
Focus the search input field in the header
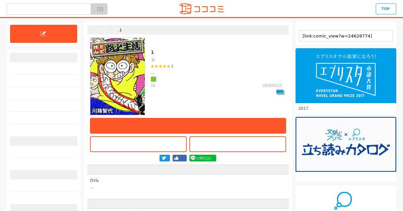[49, 9]
